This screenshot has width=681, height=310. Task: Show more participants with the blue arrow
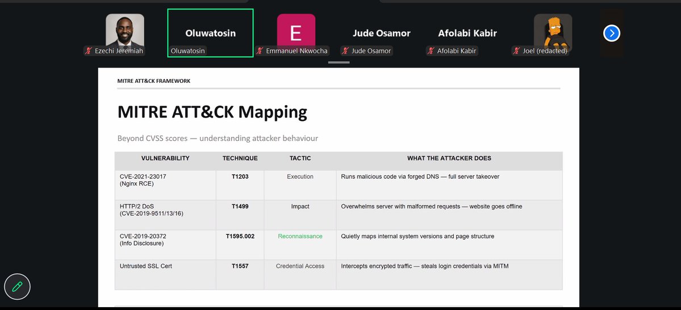pos(612,33)
